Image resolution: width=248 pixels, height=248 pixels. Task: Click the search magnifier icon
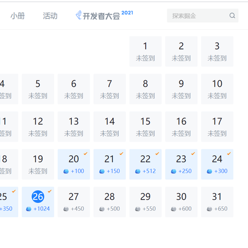[232, 16]
